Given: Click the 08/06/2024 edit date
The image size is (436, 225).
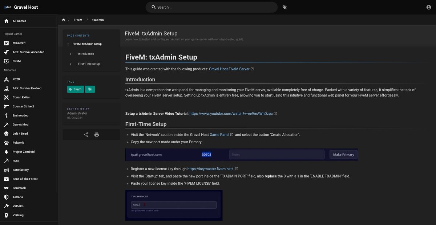Looking at the screenshot, I should point(74,118).
